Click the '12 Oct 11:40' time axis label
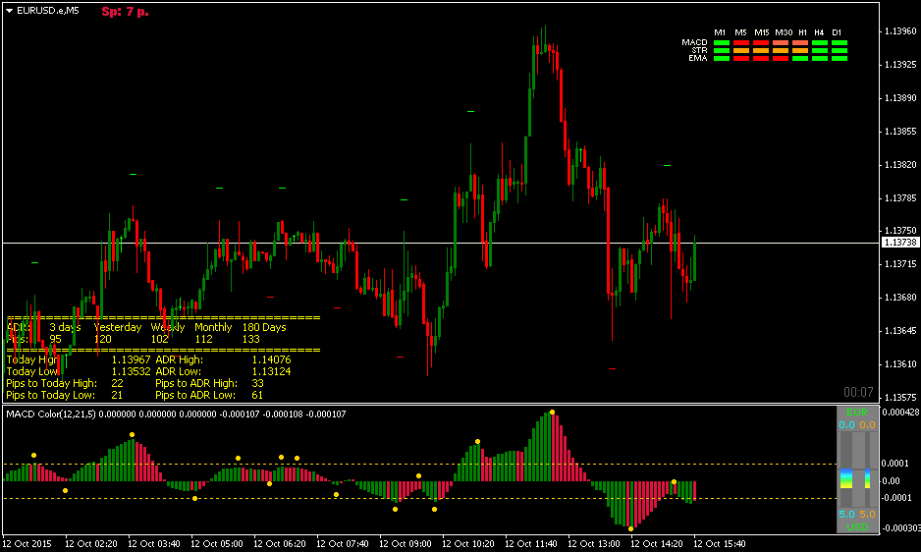Image resolution: width=921 pixels, height=552 pixels. tap(530, 544)
